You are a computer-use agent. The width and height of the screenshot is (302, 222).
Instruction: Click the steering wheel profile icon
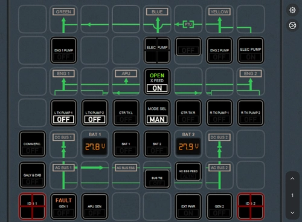pyautogui.click(x=292, y=25)
